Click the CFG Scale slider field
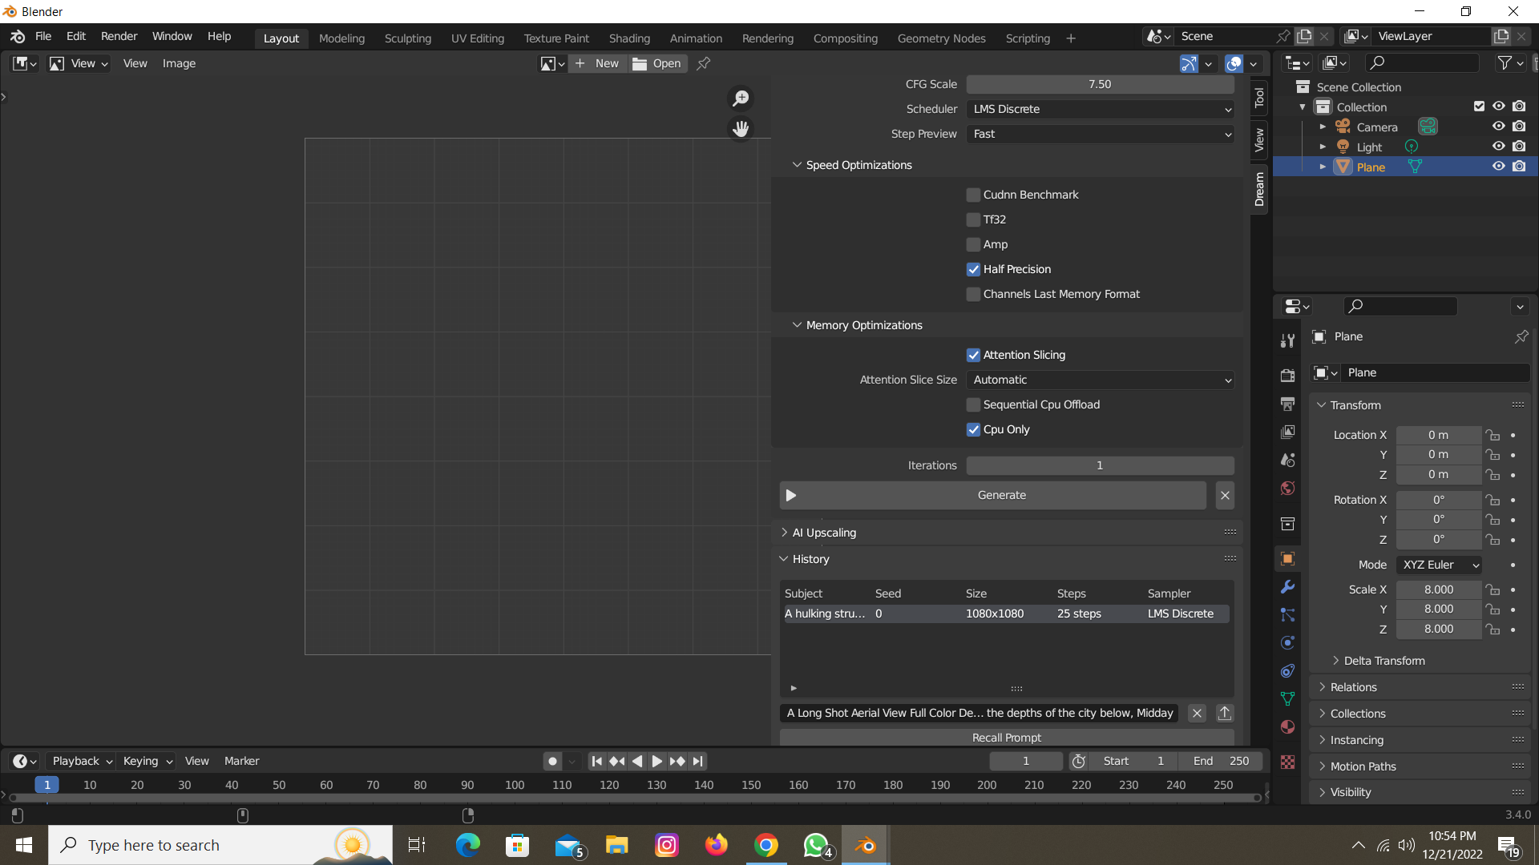The image size is (1539, 865). point(1100,84)
